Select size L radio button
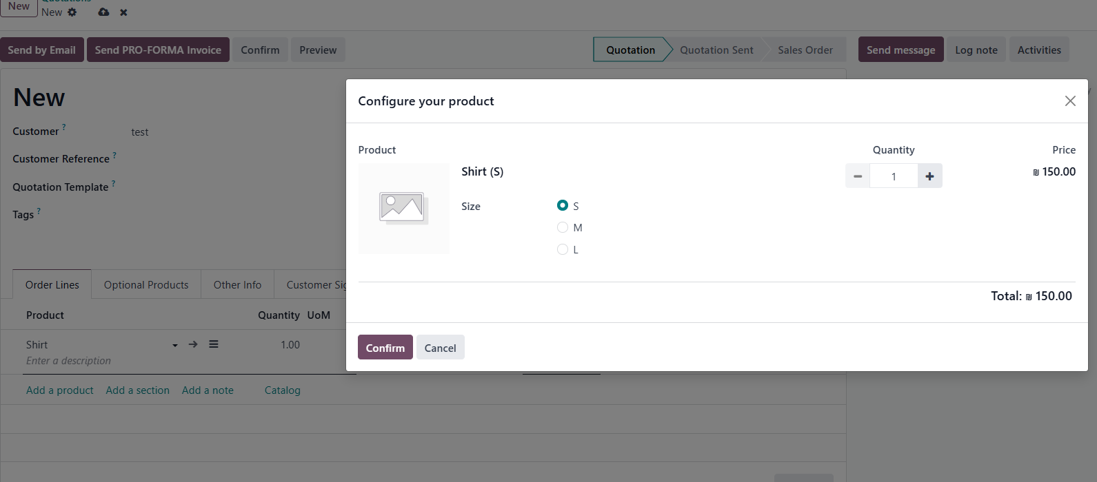The width and height of the screenshot is (1097, 482). pos(563,249)
